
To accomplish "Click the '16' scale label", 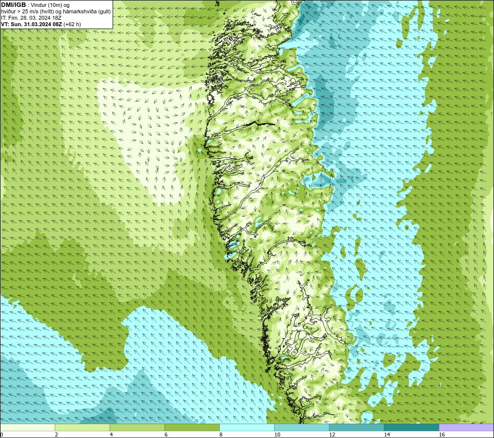I will click(x=442, y=435).
